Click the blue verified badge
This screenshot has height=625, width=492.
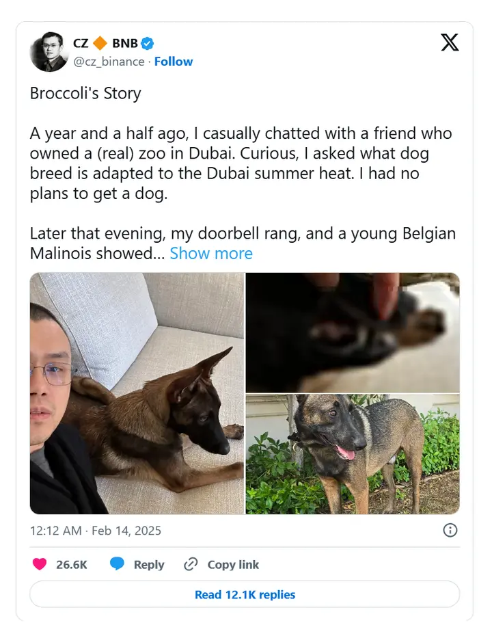148,43
